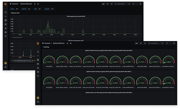Viewport: 180px width, 109px height.
Task: Zoom out time range in front window
Action: [x=163, y=43]
